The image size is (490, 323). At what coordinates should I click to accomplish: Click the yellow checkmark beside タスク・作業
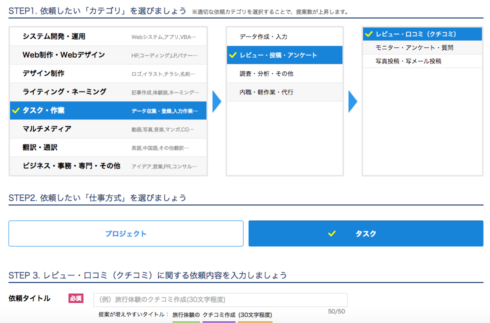point(15,110)
